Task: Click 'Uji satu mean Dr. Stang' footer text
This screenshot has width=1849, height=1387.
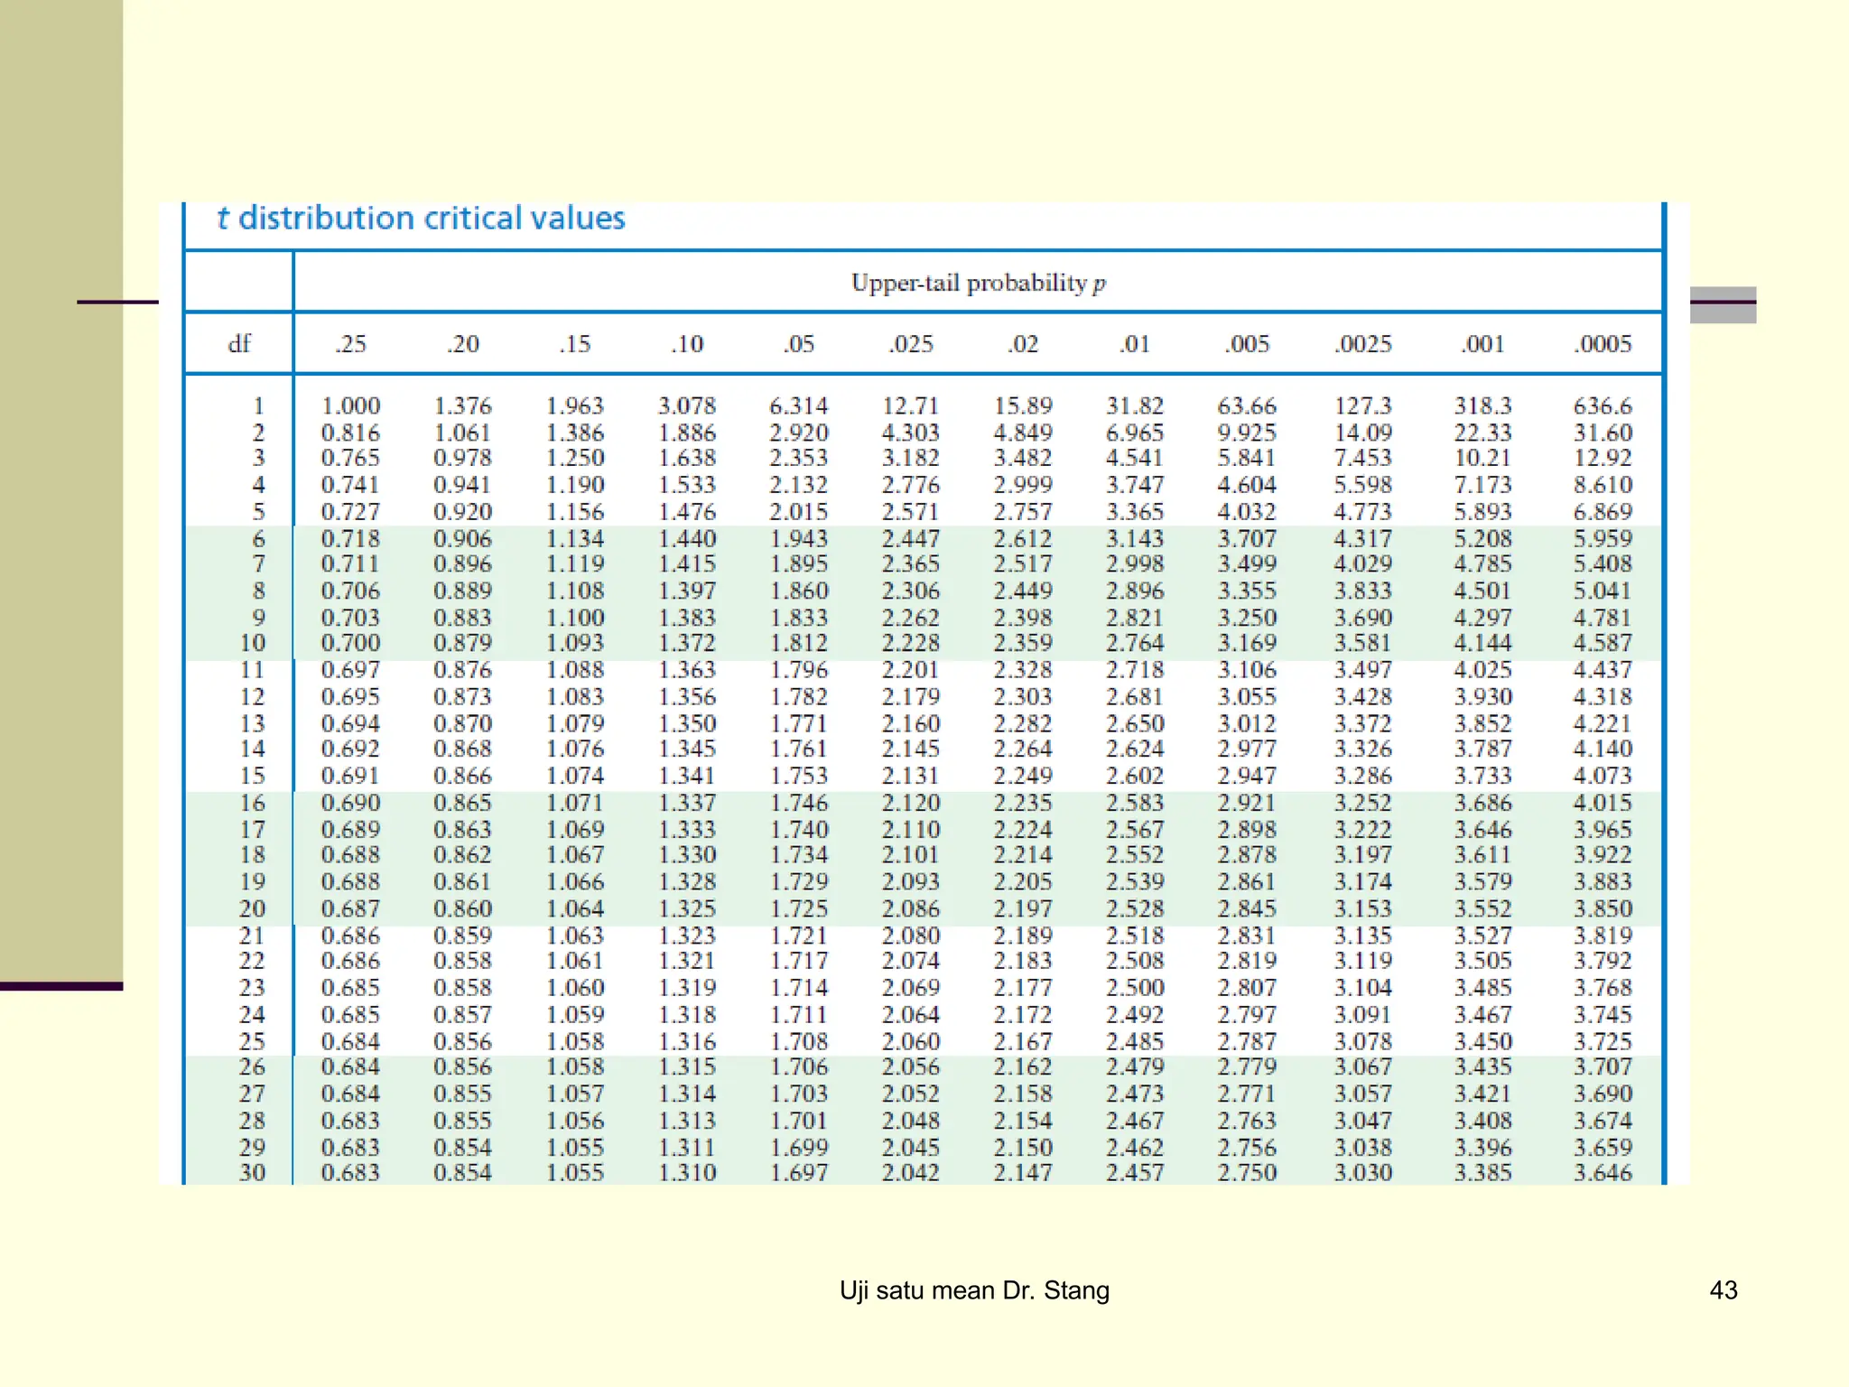Action: [974, 1290]
